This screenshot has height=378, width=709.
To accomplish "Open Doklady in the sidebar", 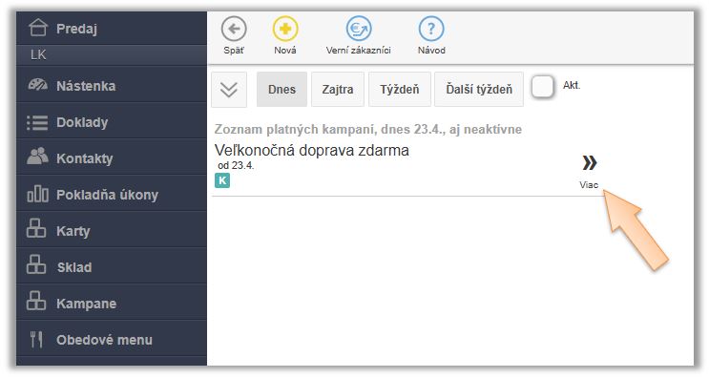I will 112,122.
